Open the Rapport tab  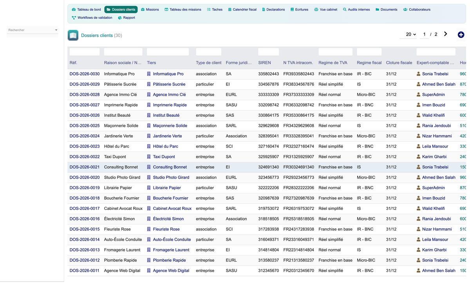click(127, 18)
